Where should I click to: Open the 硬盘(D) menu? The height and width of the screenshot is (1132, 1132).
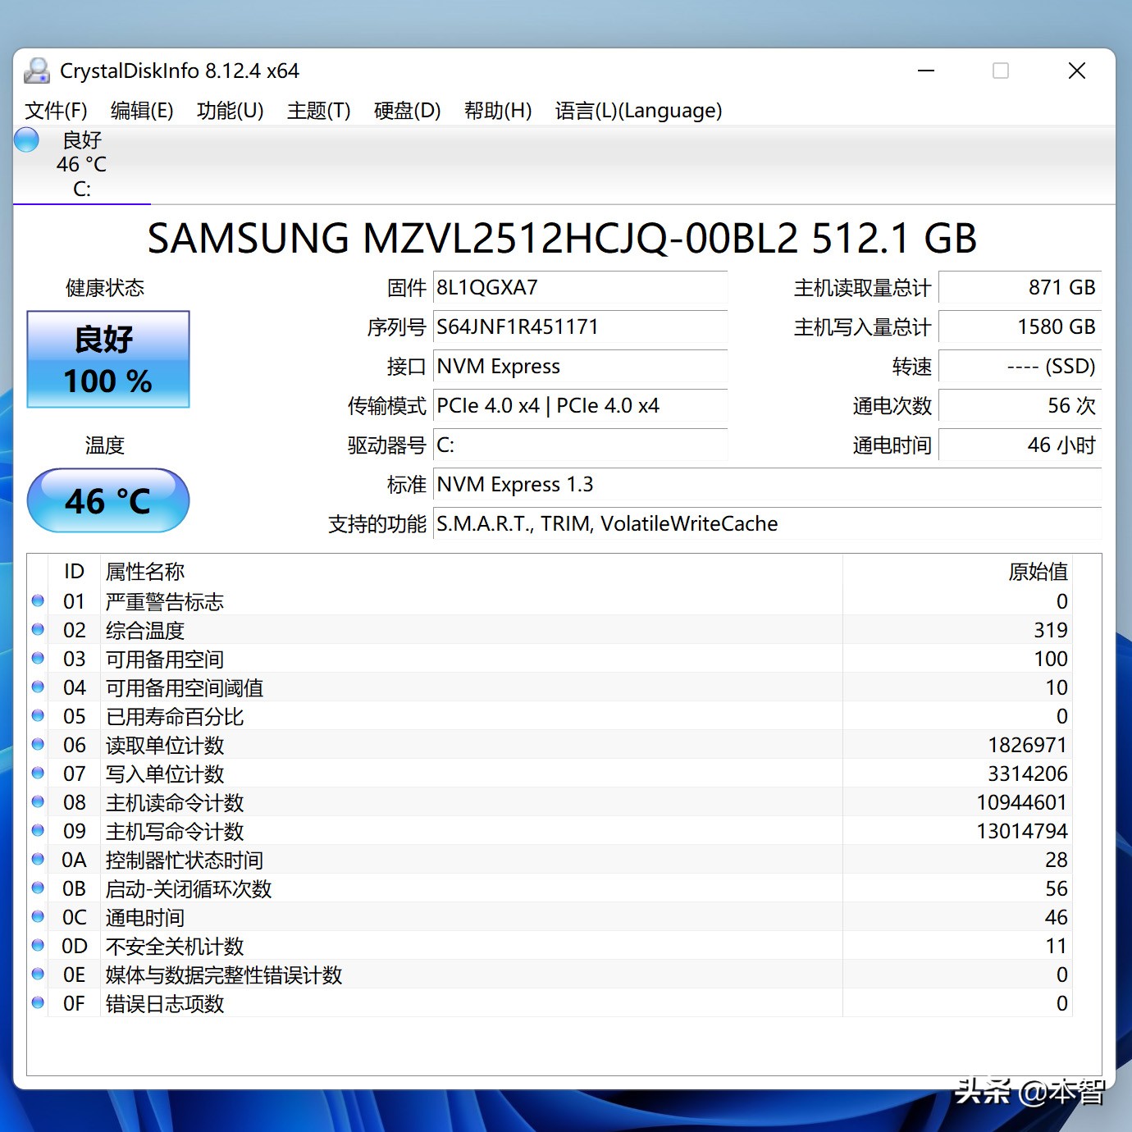coord(408,111)
